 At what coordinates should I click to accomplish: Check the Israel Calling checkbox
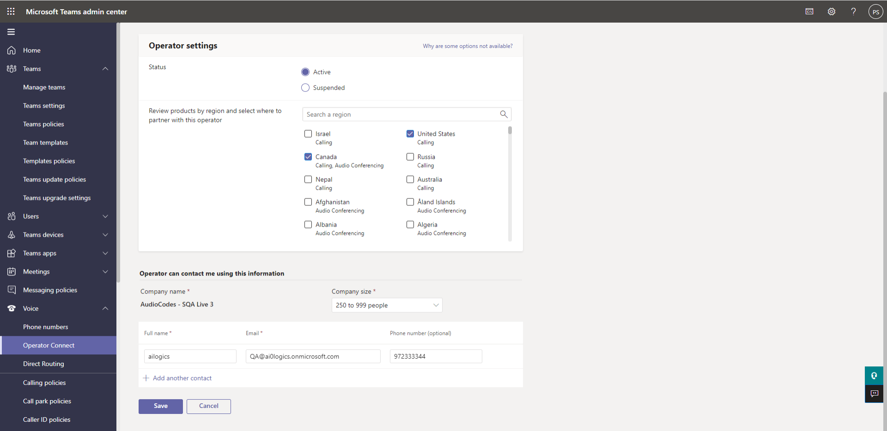pos(308,133)
